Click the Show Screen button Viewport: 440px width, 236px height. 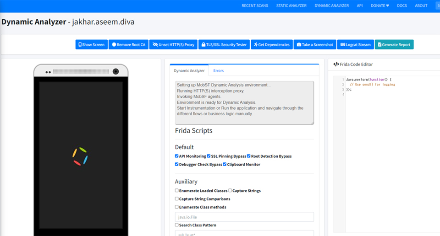[92, 44]
